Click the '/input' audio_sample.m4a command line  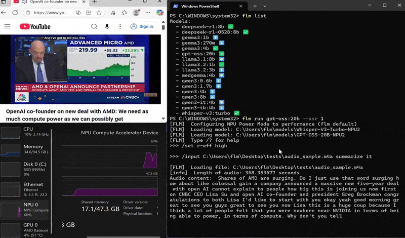[271, 156]
